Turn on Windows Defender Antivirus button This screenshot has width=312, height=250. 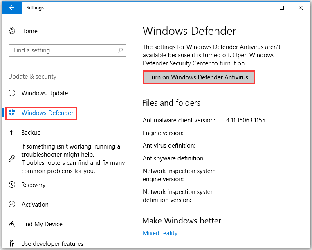click(199, 77)
